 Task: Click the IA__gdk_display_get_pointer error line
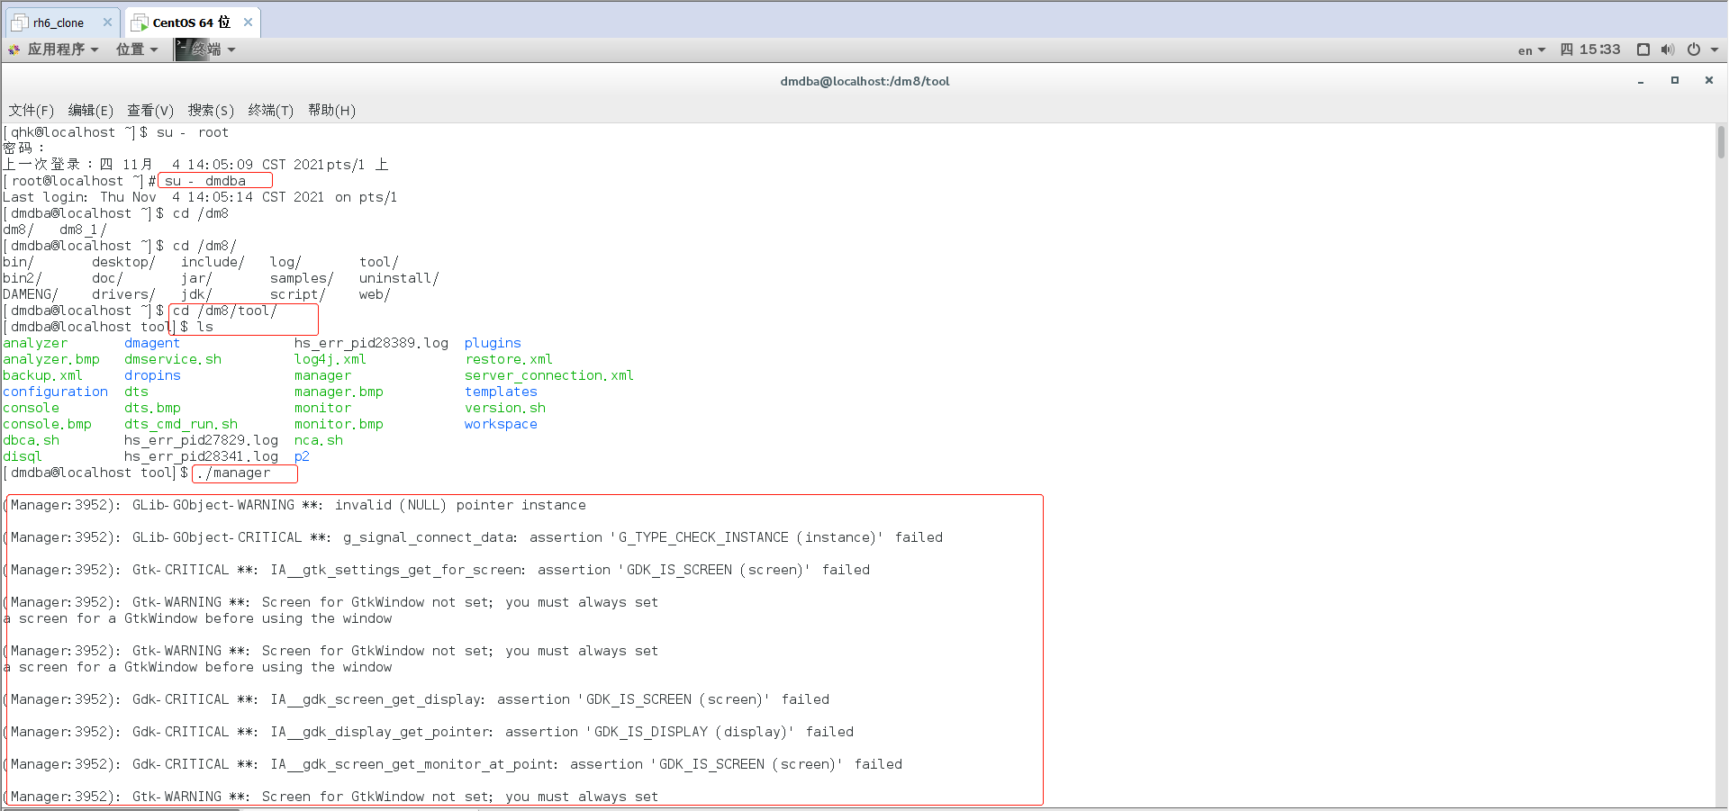pos(429,732)
